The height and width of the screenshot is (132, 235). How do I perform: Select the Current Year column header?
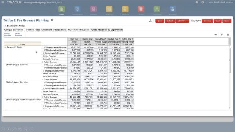click(x=87, y=39)
